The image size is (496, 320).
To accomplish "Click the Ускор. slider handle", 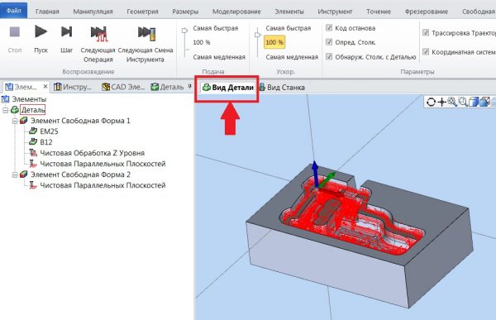I will (257, 35).
